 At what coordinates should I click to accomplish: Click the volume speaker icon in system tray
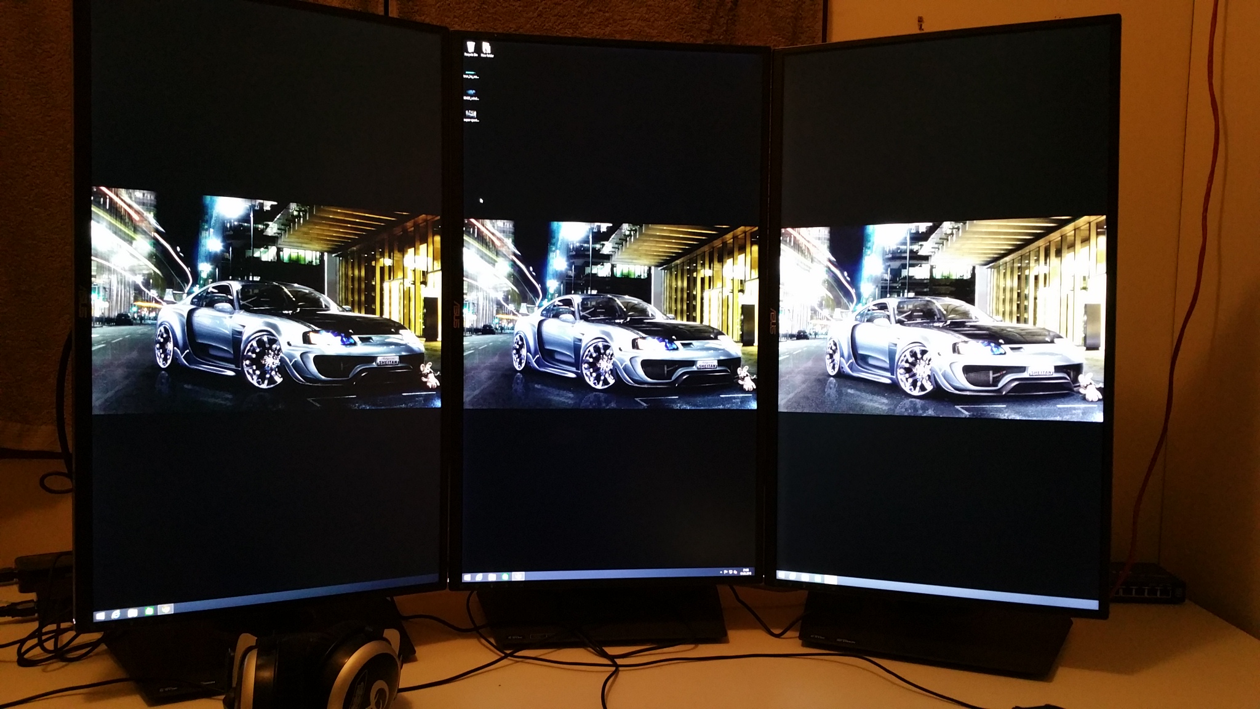click(736, 572)
